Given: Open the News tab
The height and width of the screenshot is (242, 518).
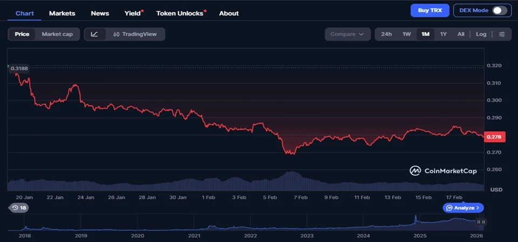Looking at the screenshot, I should (x=100, y=13).
